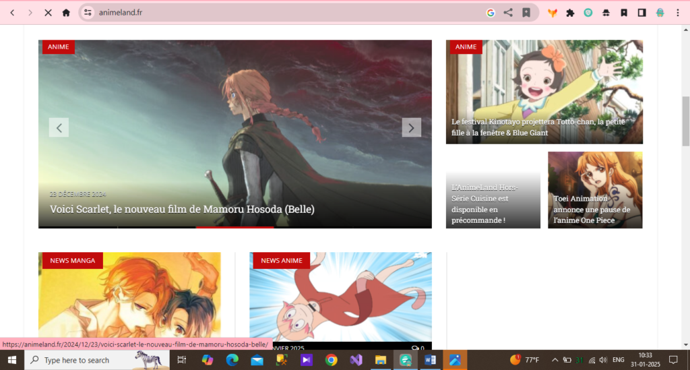Click the scrollbar up arrow
The image size is (690, 370).
[x=685, y=30]
